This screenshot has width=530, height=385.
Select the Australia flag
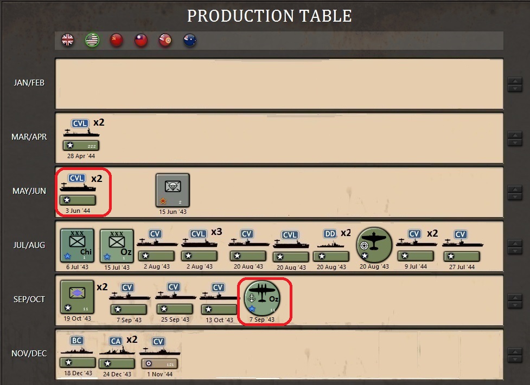(x=190, y=40)
